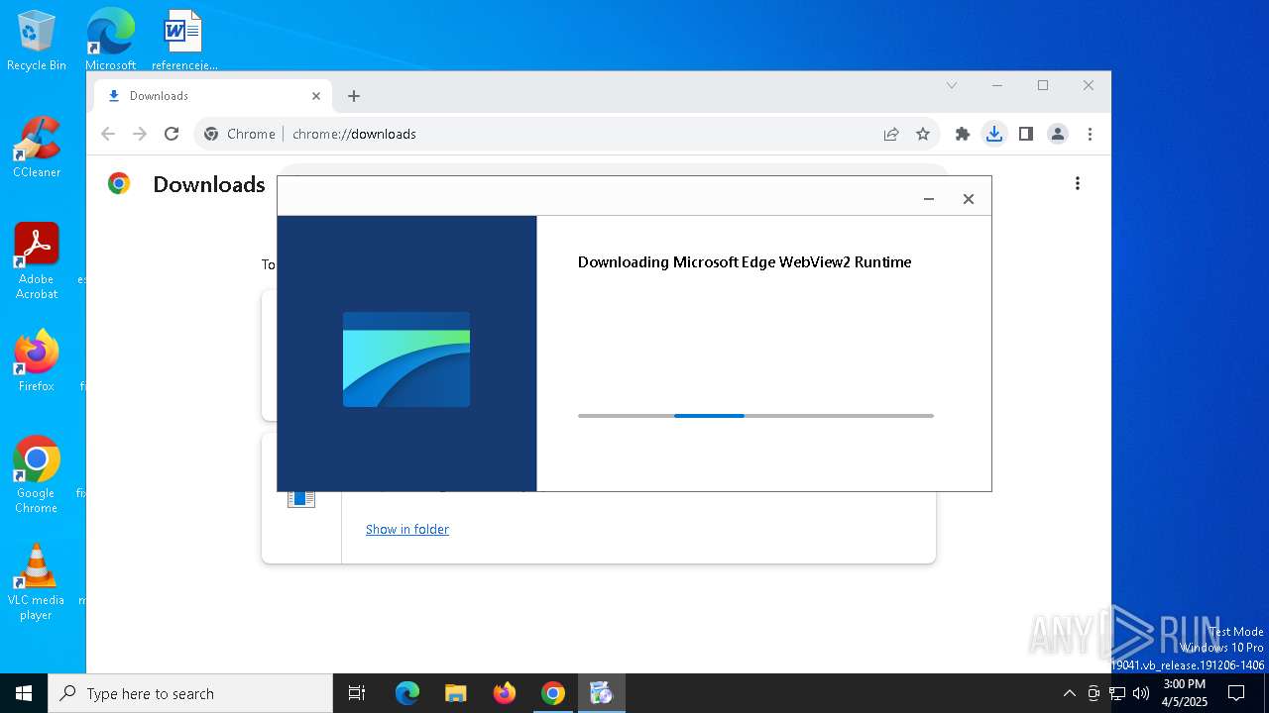Open Chrome three-dot menu
This screenshot has width=1269, height=713.
click(1090, 134)
